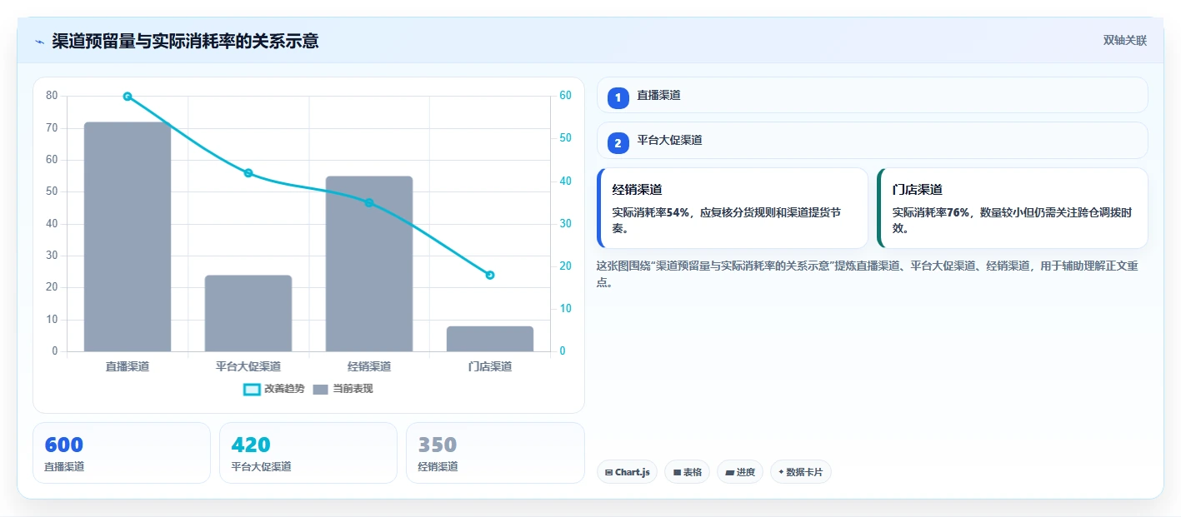The width and height of the screenshot is (1181, 517).
Task: Click the summary paragraph beginning 这张图围绕
Action: 868,274
